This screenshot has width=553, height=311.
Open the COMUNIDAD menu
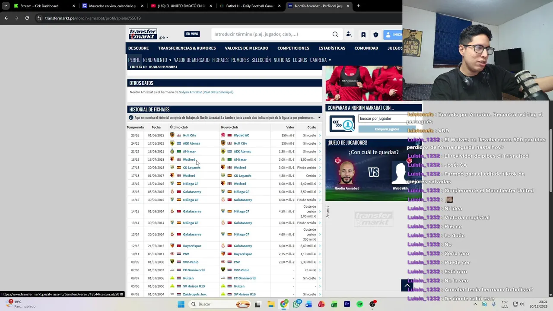pyautogui.click(x=366, y=48)
